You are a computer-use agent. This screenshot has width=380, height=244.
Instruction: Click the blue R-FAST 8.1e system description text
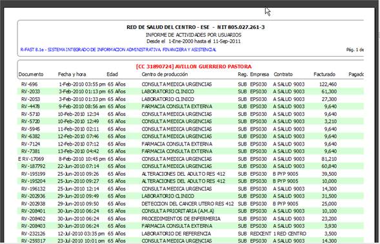pos(118,50)
